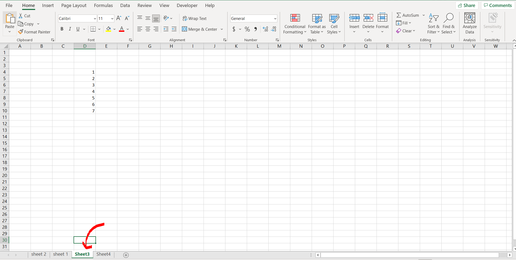The height and width of the screenshot is (260, 516).
Task: Click the Percent Style icon
Action: click(x=247, y=29)
